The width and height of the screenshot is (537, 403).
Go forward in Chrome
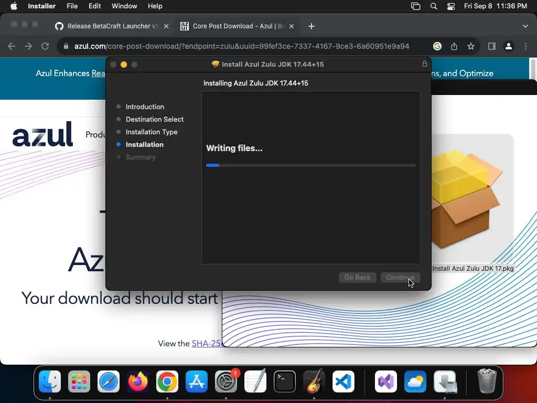28,46
